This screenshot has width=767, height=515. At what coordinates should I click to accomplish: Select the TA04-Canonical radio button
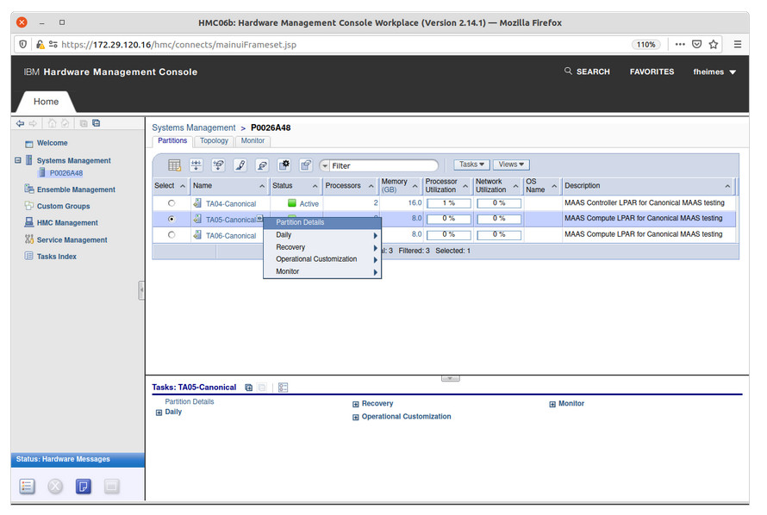click(x=171, y=203)
